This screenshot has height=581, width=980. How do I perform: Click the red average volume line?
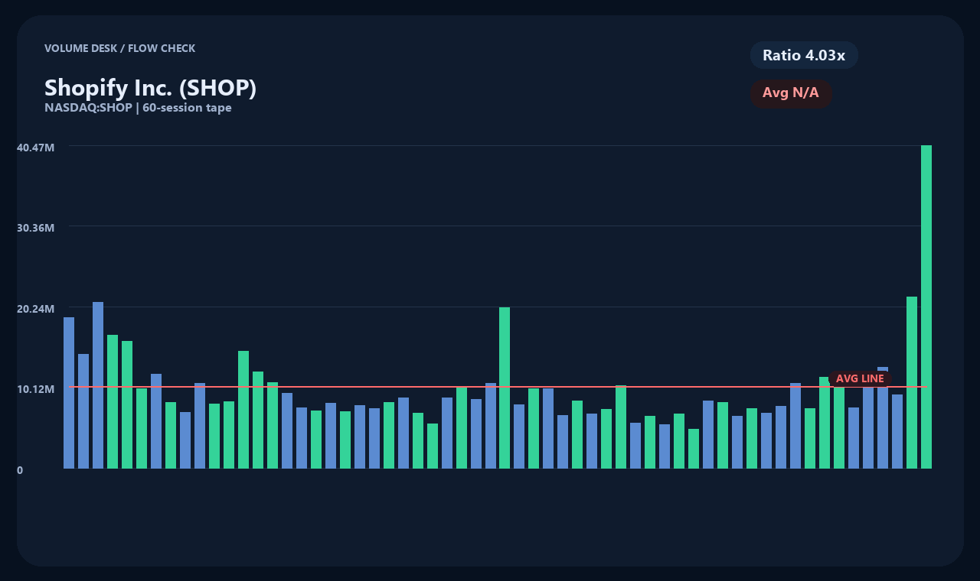pos(498,387)
